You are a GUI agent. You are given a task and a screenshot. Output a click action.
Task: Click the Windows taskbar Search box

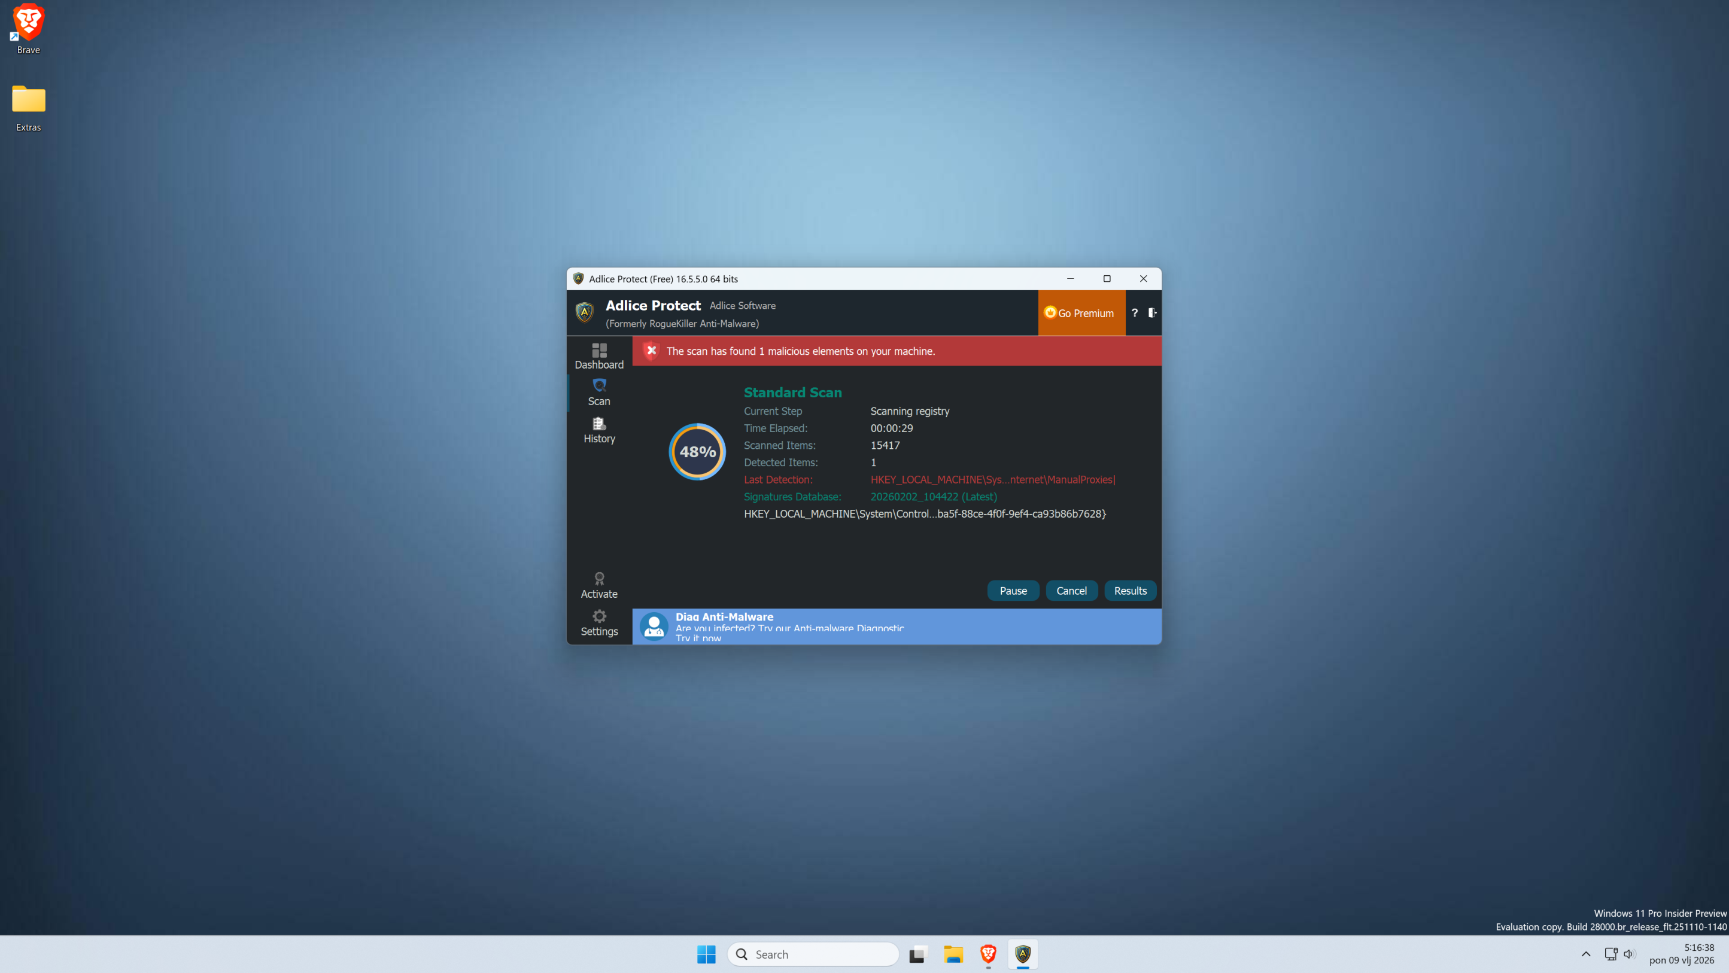[x=812, y=953]
